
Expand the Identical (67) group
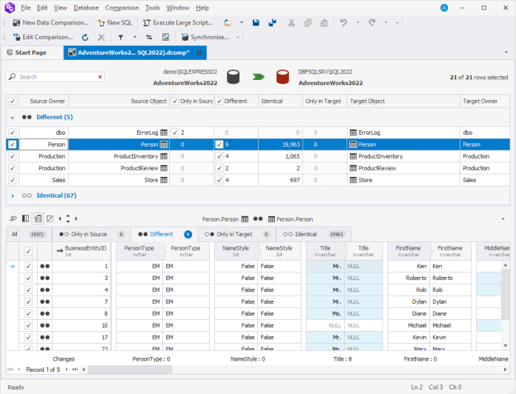(x=12, y=196)
